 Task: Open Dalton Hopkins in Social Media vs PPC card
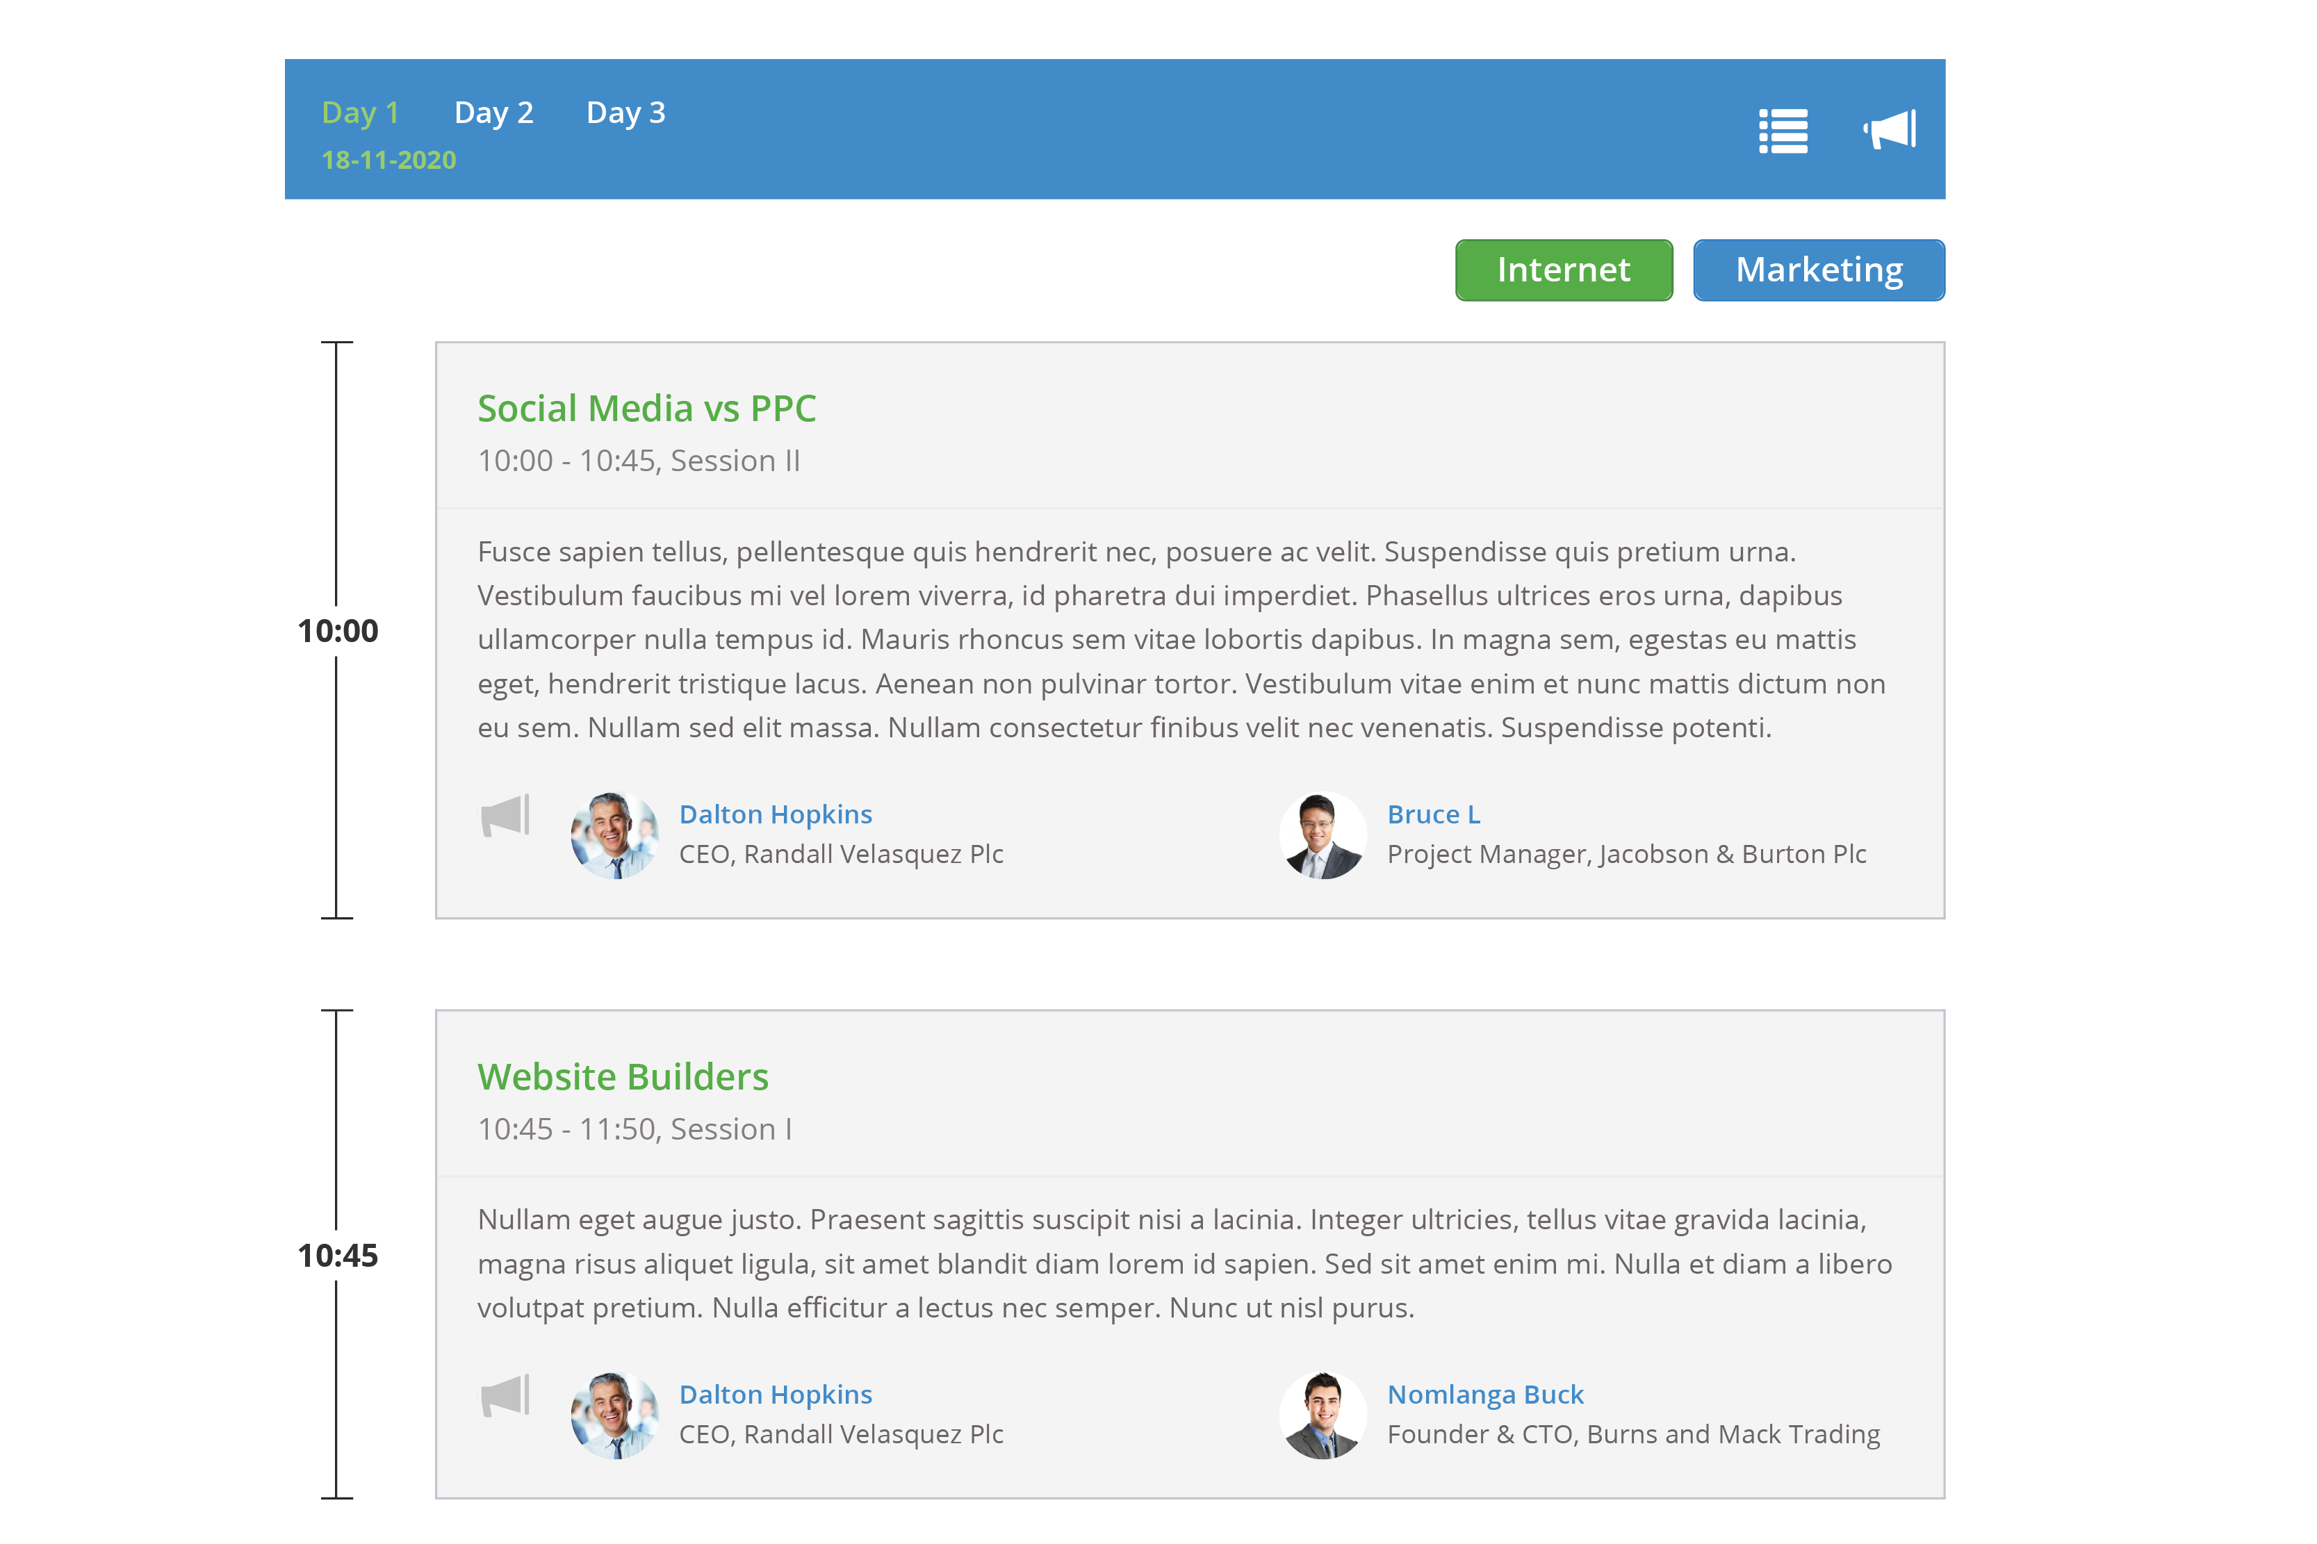pyautogui.click(x=776, y=814)
